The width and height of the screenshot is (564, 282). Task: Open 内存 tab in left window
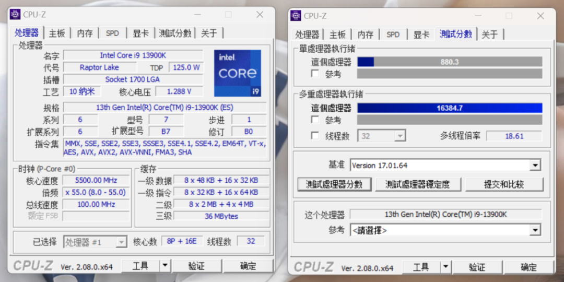(x=85, y=33)
